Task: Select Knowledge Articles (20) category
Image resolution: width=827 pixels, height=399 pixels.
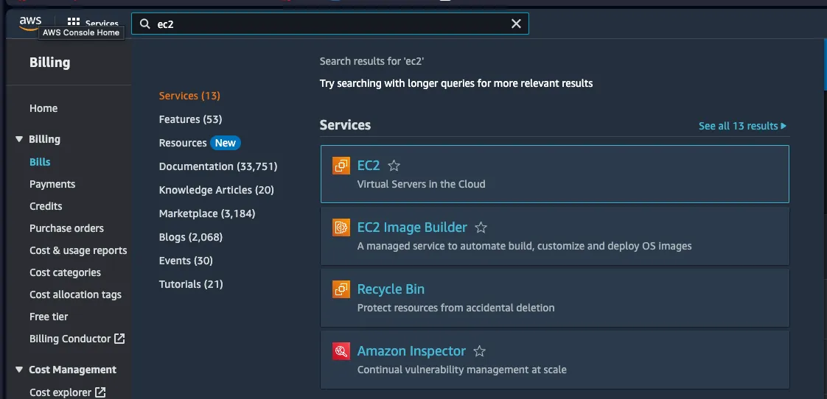Action: (216, 190)
